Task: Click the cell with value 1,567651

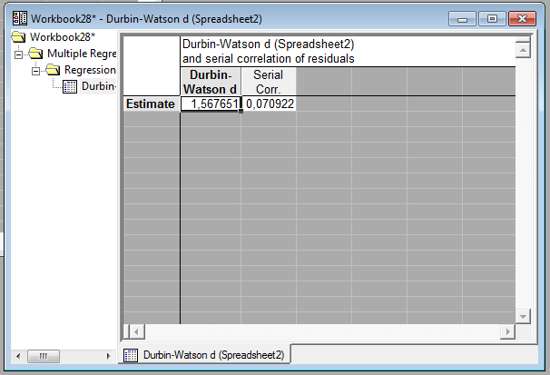Action: (211, 104)
